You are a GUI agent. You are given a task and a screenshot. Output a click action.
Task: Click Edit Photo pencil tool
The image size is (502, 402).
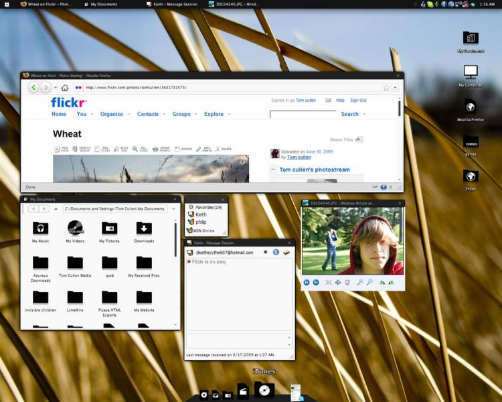click(203, 149)
